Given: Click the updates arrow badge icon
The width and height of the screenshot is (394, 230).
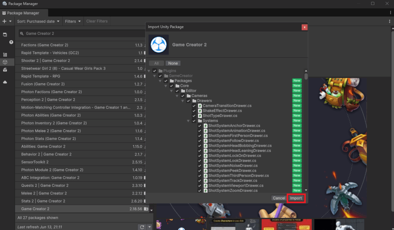Looking at the screenshot, I should point(11,42).
